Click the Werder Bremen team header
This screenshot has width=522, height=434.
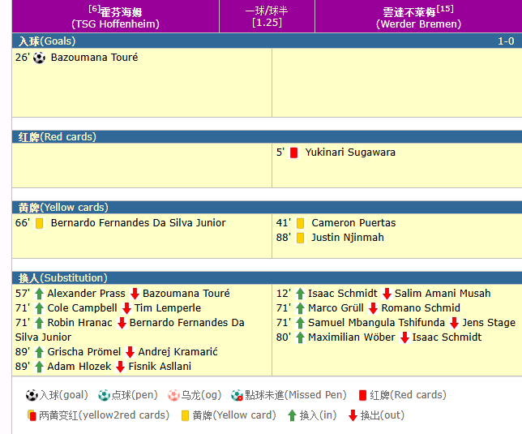tap(418, 18)
